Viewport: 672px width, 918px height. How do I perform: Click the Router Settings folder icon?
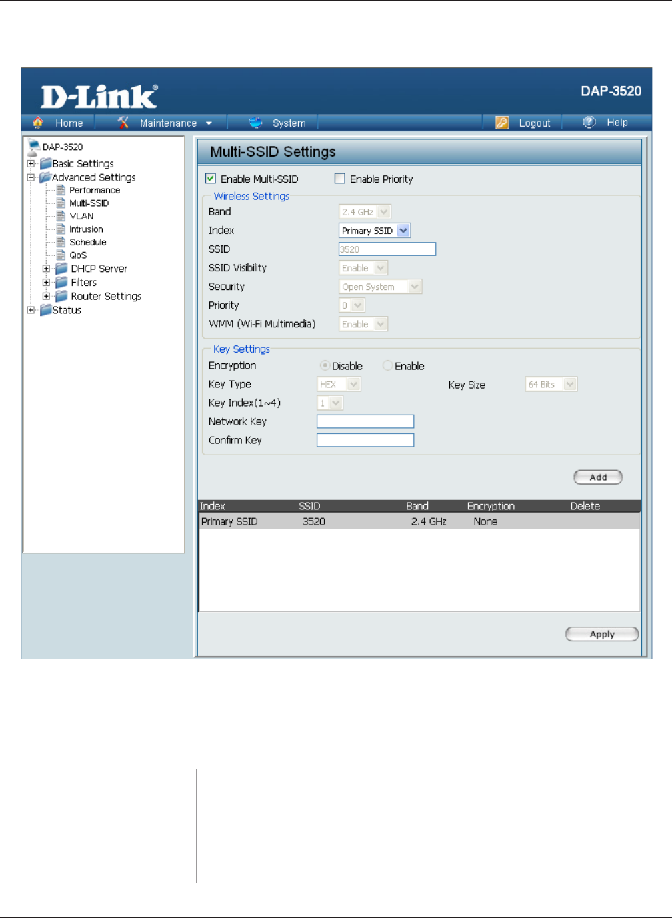tap(61, 296)
